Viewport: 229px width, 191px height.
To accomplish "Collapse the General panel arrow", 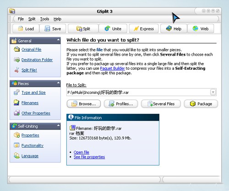I will tap(58, 40).
